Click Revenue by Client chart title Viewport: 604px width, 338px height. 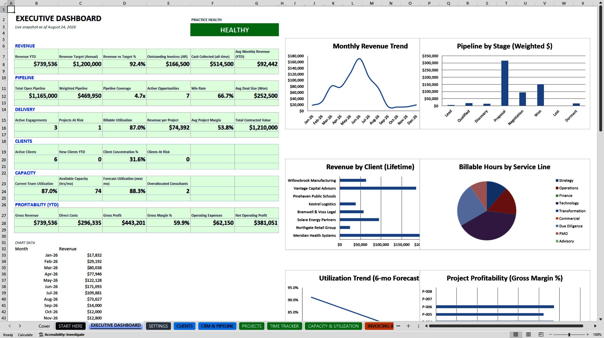(x=370, y=167)
